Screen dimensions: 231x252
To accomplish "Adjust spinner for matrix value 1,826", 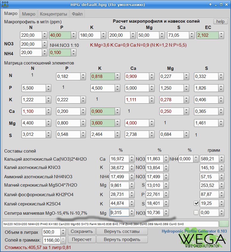I will [x=221, y=88].
